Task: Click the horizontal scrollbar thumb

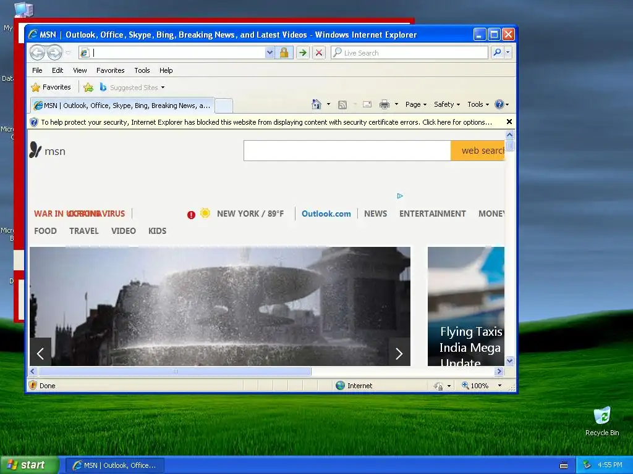Action: point(175,371)
